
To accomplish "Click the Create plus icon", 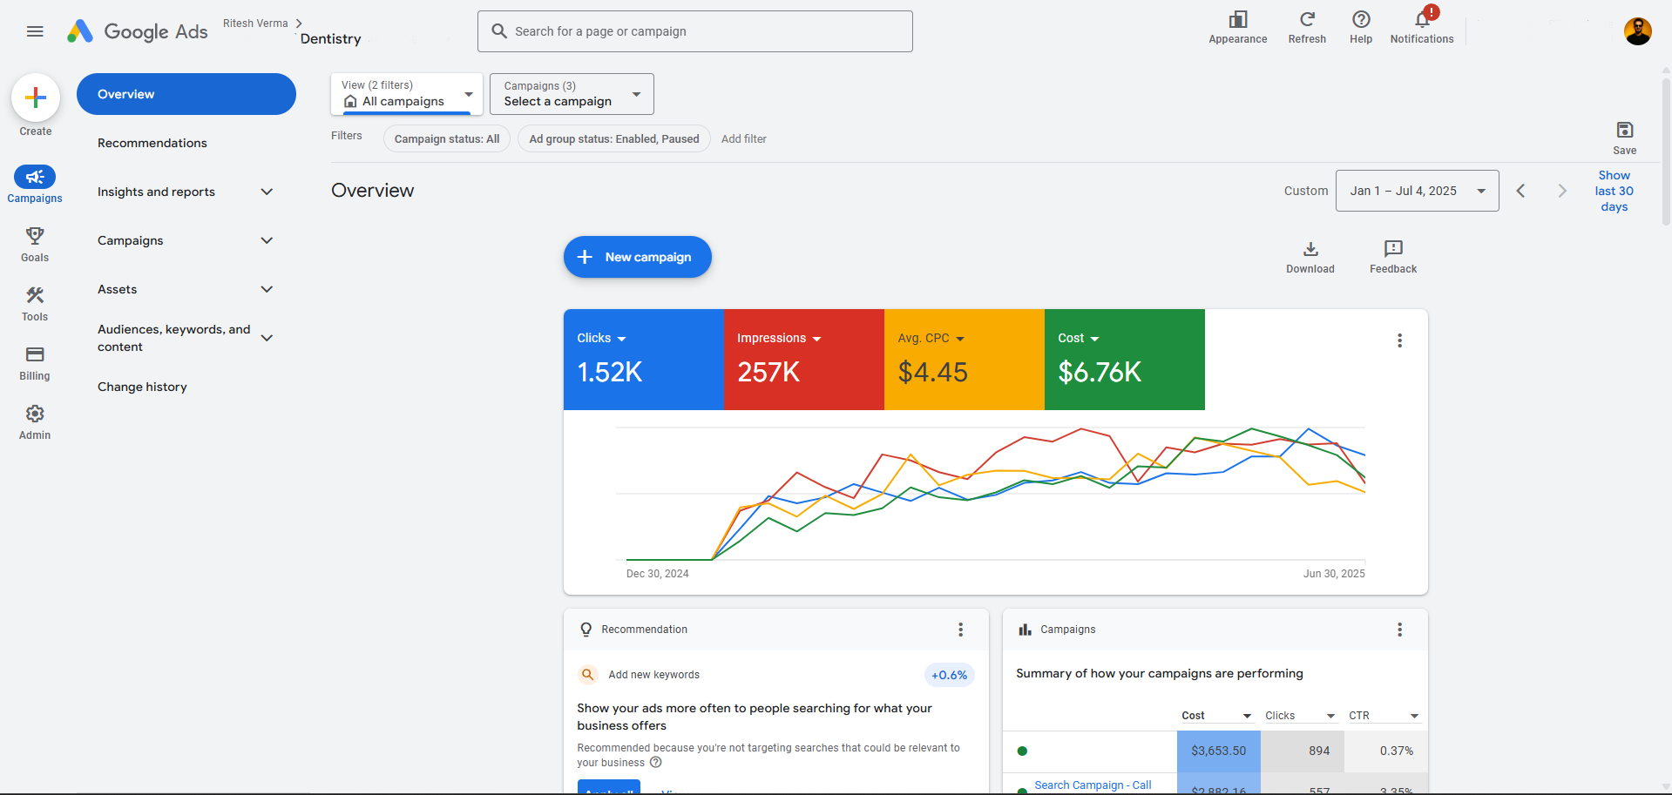I will (x=36, y=98).
